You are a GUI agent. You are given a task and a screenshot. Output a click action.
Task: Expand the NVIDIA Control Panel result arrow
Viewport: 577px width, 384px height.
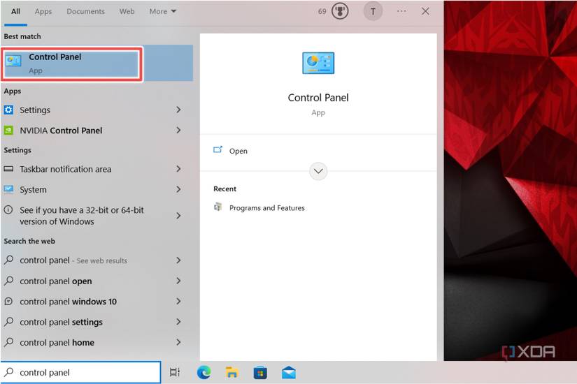tap(178, 130)
